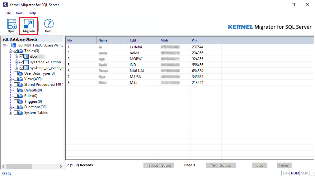Uncheck the dbo table checkbox

(21, 56)
